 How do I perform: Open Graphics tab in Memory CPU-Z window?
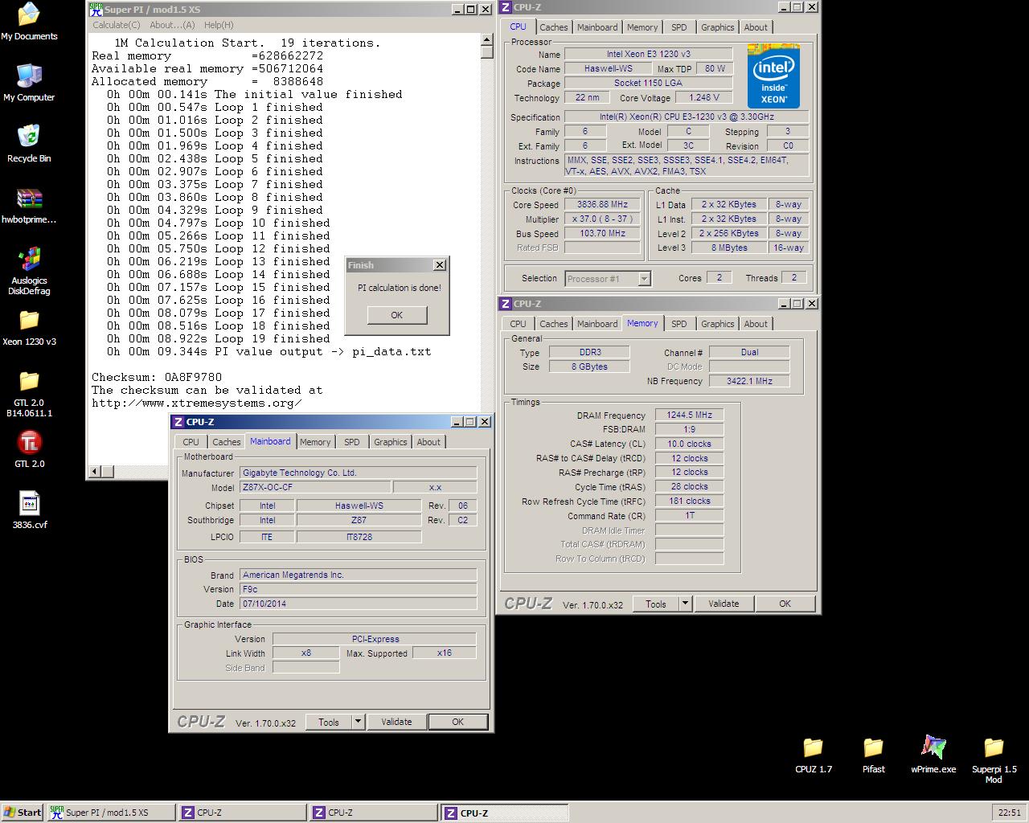[x=717, y=324]
